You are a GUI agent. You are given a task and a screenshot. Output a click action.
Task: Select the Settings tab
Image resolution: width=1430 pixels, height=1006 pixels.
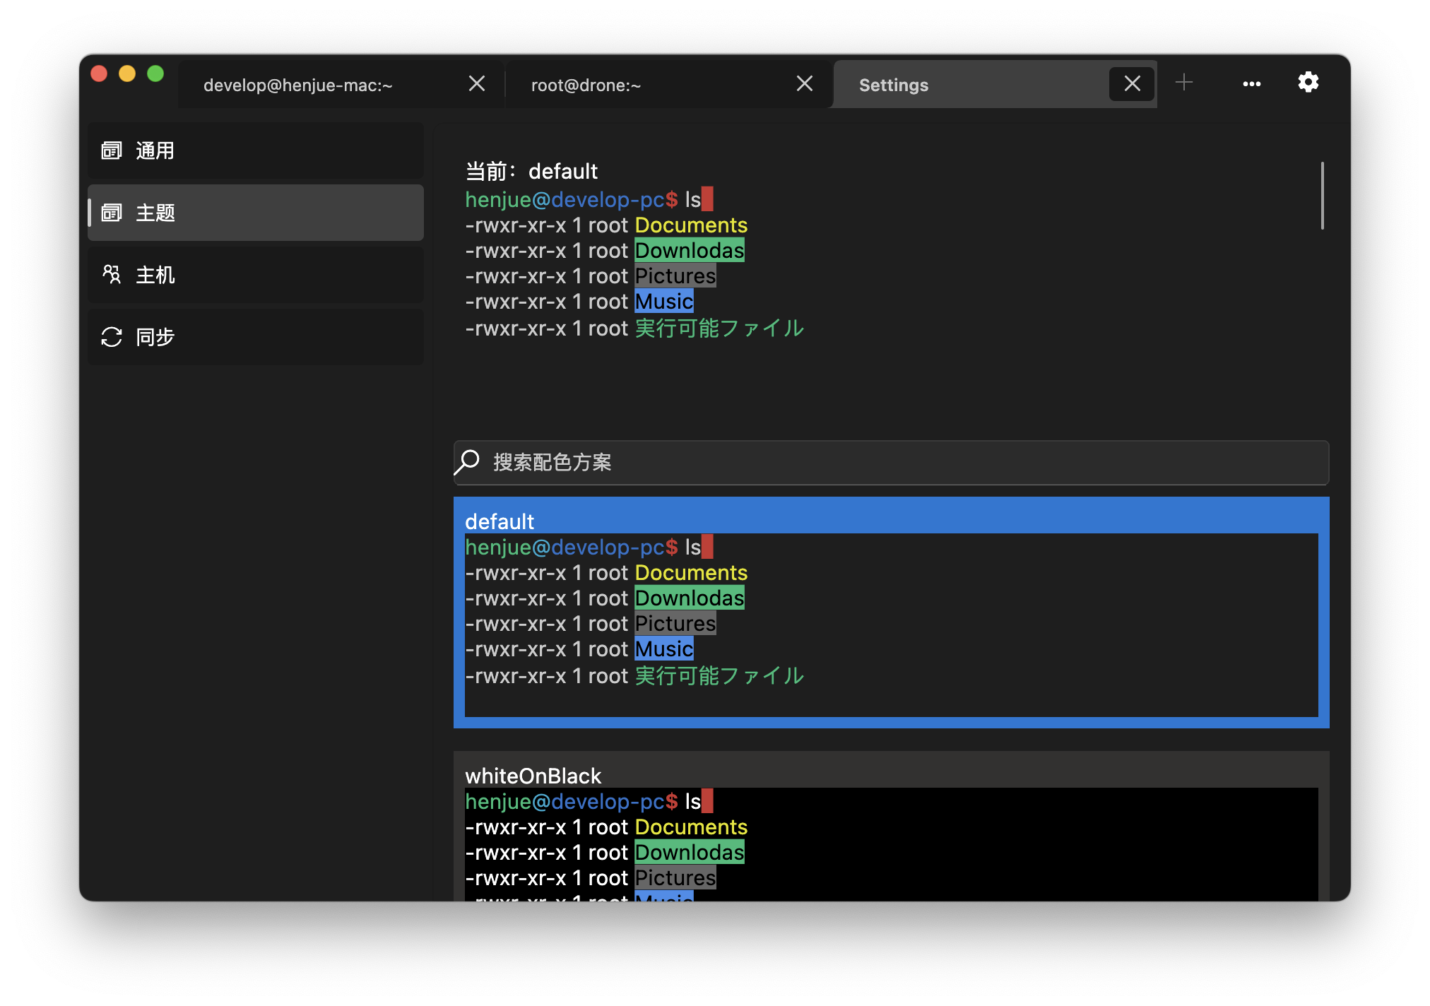click(x=894, y=85)
